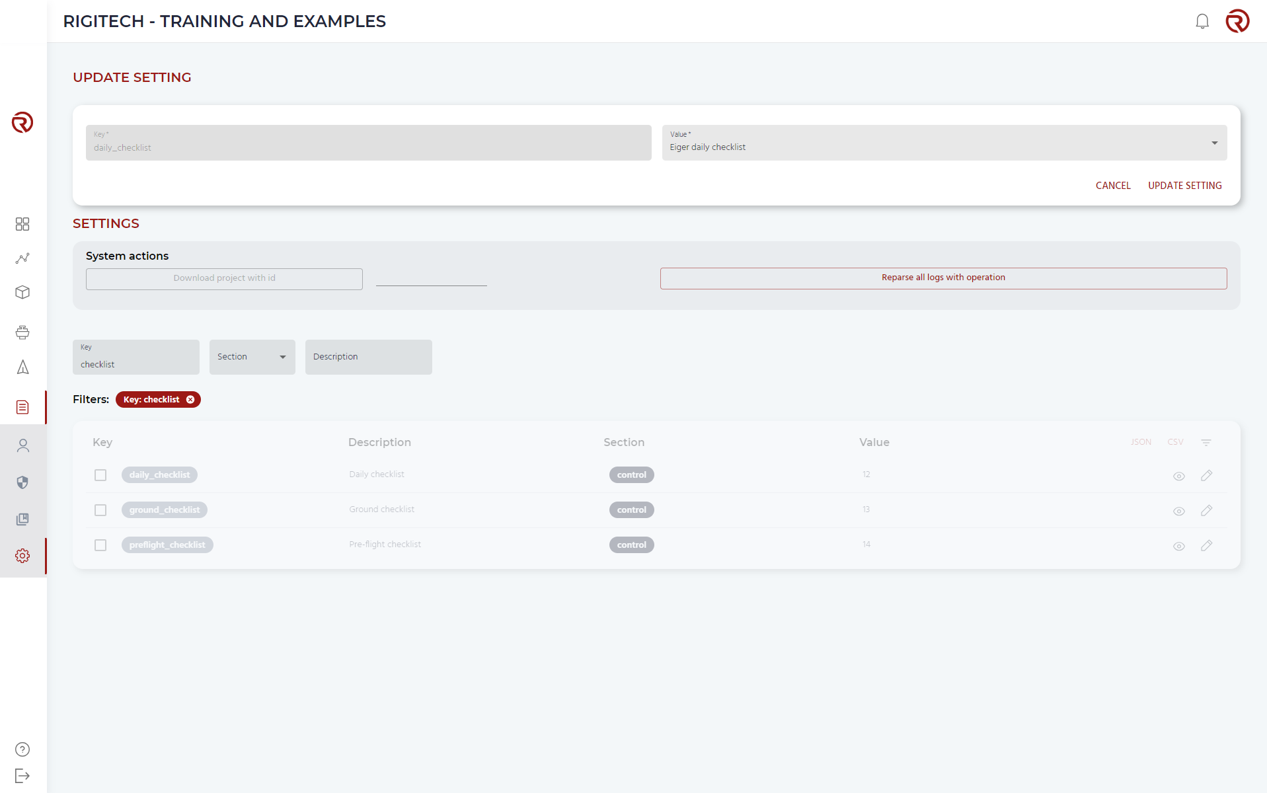Edit the daily_checklist setting with pencil
Viewport: 1267px width, 793px height.
click(1206, 476)
